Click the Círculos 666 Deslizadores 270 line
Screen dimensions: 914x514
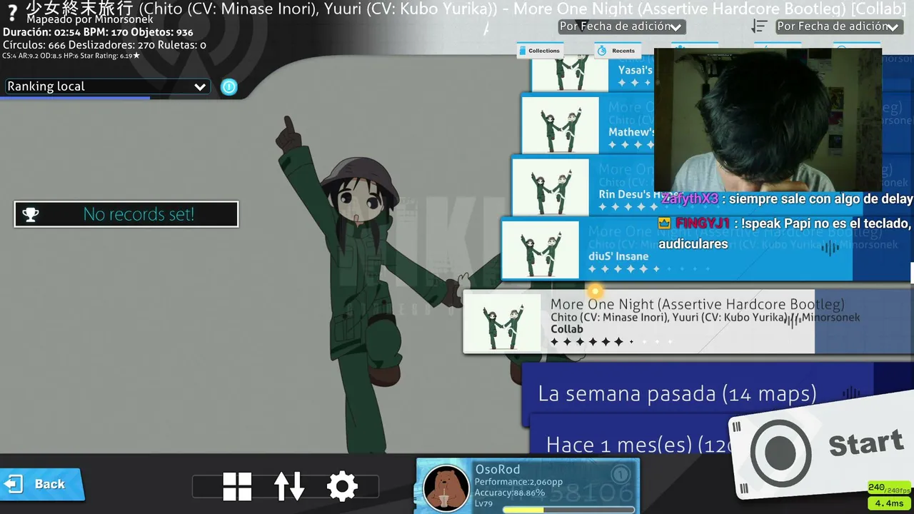click(x=104, y=45)
